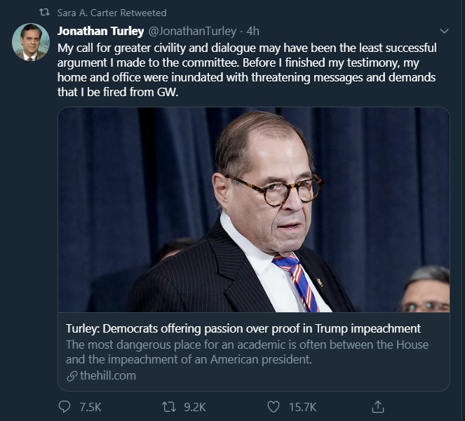This screenshot has height=421, width=465.
Task: Open the "Turley: Democrats offering passion" headline
Action: [x=243, y=328]
